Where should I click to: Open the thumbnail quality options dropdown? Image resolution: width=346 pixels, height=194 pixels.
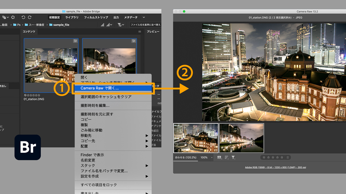point(110,25)
